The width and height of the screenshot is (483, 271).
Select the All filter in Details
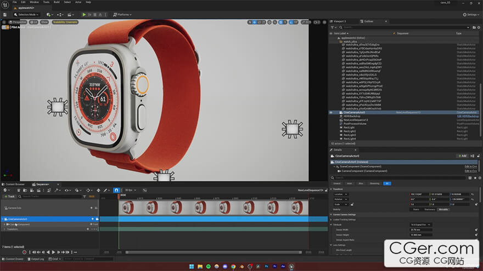(387, 183)
